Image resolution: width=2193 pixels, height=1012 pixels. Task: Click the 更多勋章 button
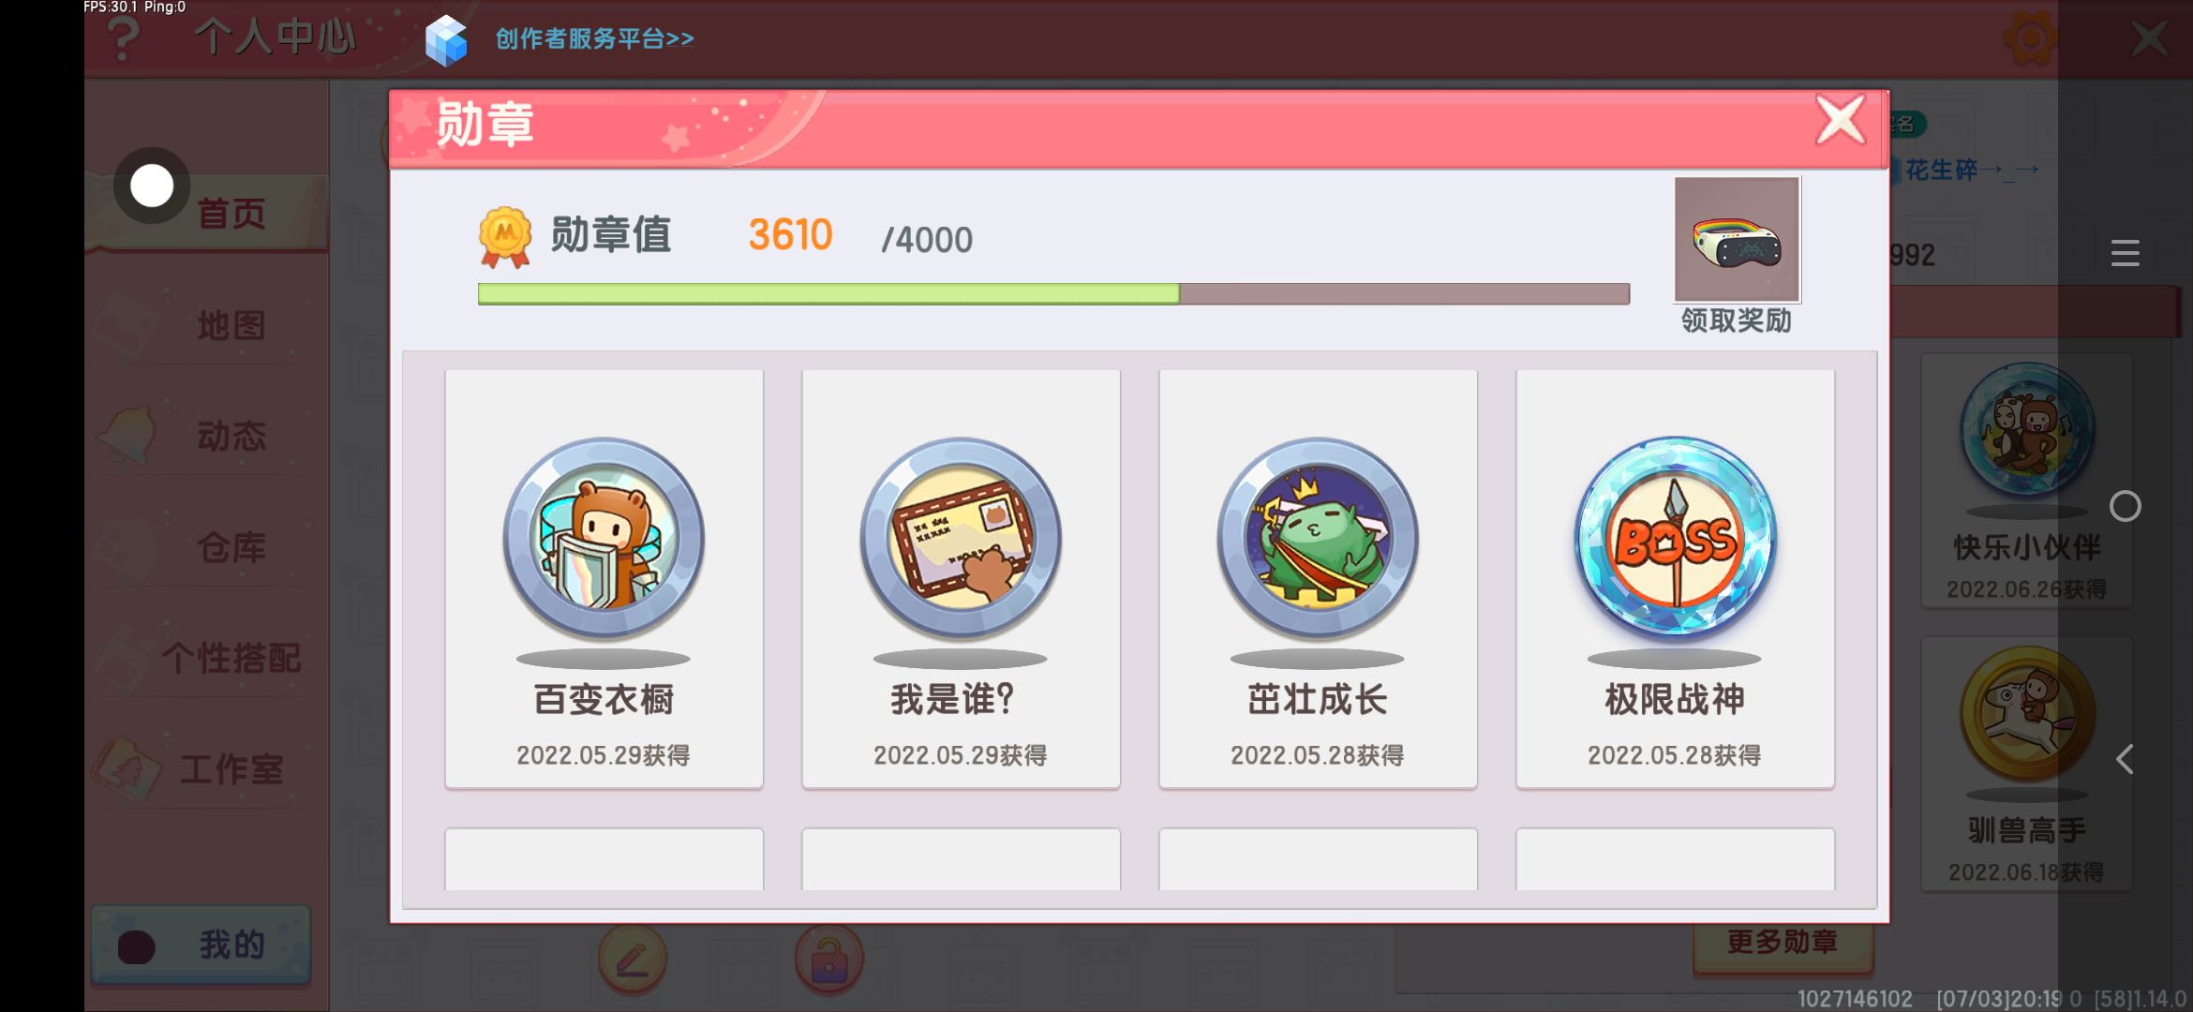click(1783, 942)
